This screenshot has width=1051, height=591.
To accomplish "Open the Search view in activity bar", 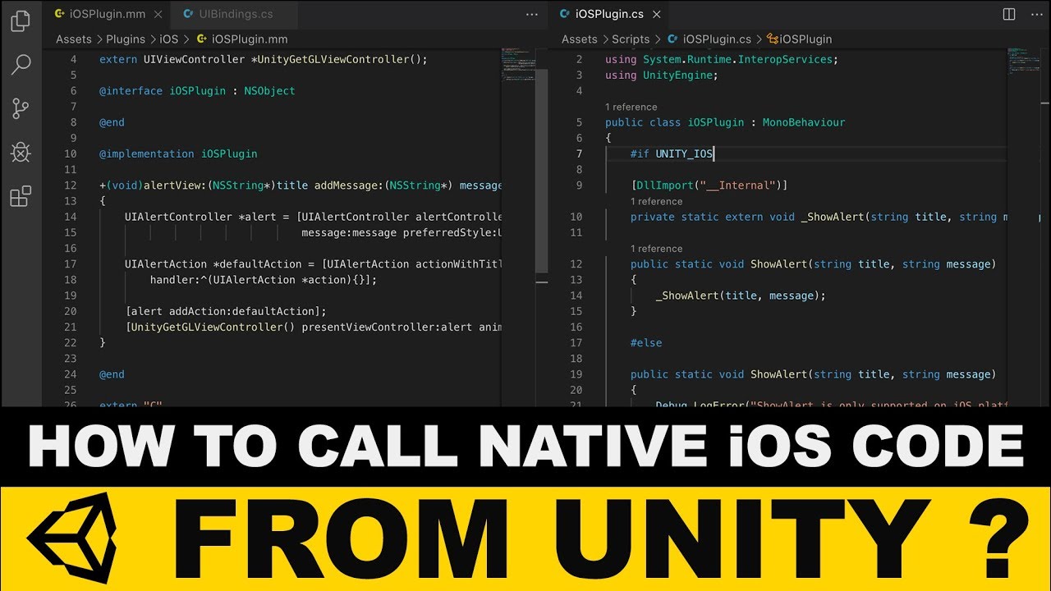I will coord(21,64).
